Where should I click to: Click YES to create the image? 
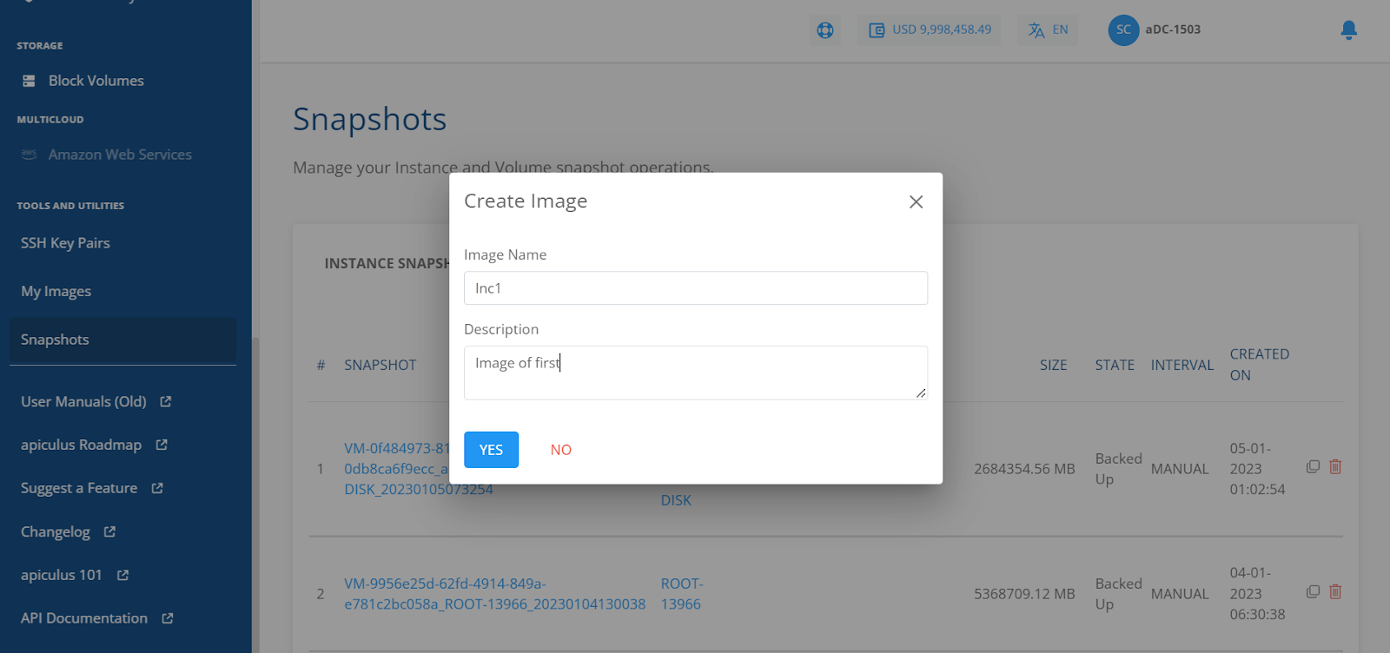point(491,450)
